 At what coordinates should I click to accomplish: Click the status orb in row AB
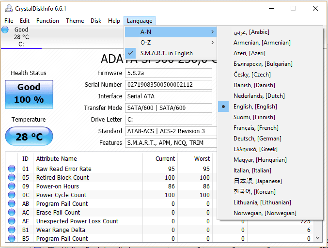(12, 203)
